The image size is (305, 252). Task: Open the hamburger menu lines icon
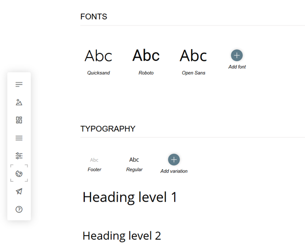(x=19, y=138)
